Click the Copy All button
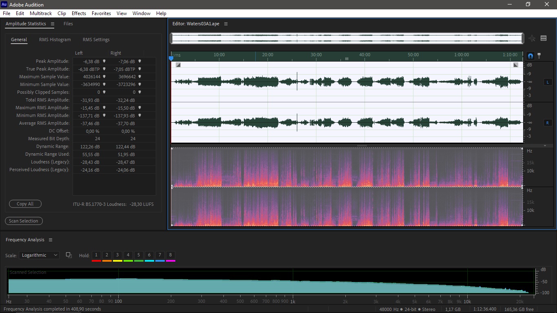This screenshot has height=313, width=557. click(x=25, y=204)
